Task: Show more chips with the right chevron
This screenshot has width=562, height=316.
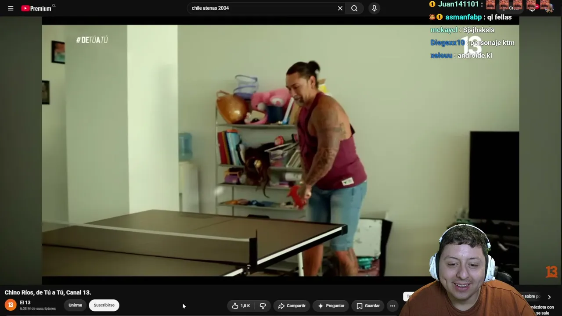Action: coord(549,297)
